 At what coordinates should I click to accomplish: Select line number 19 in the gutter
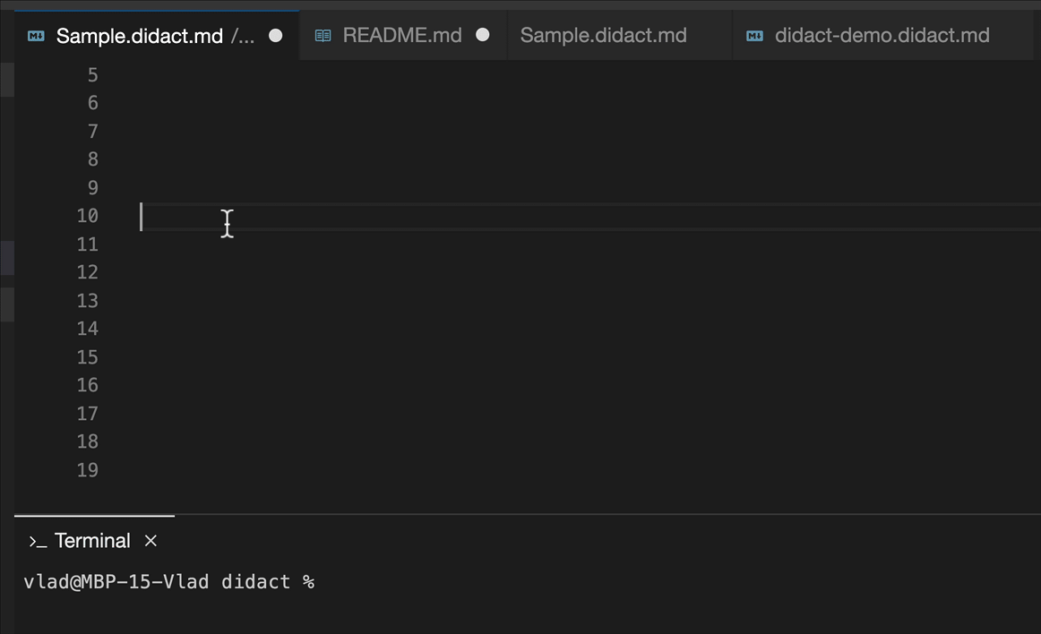tap(88, 470)
